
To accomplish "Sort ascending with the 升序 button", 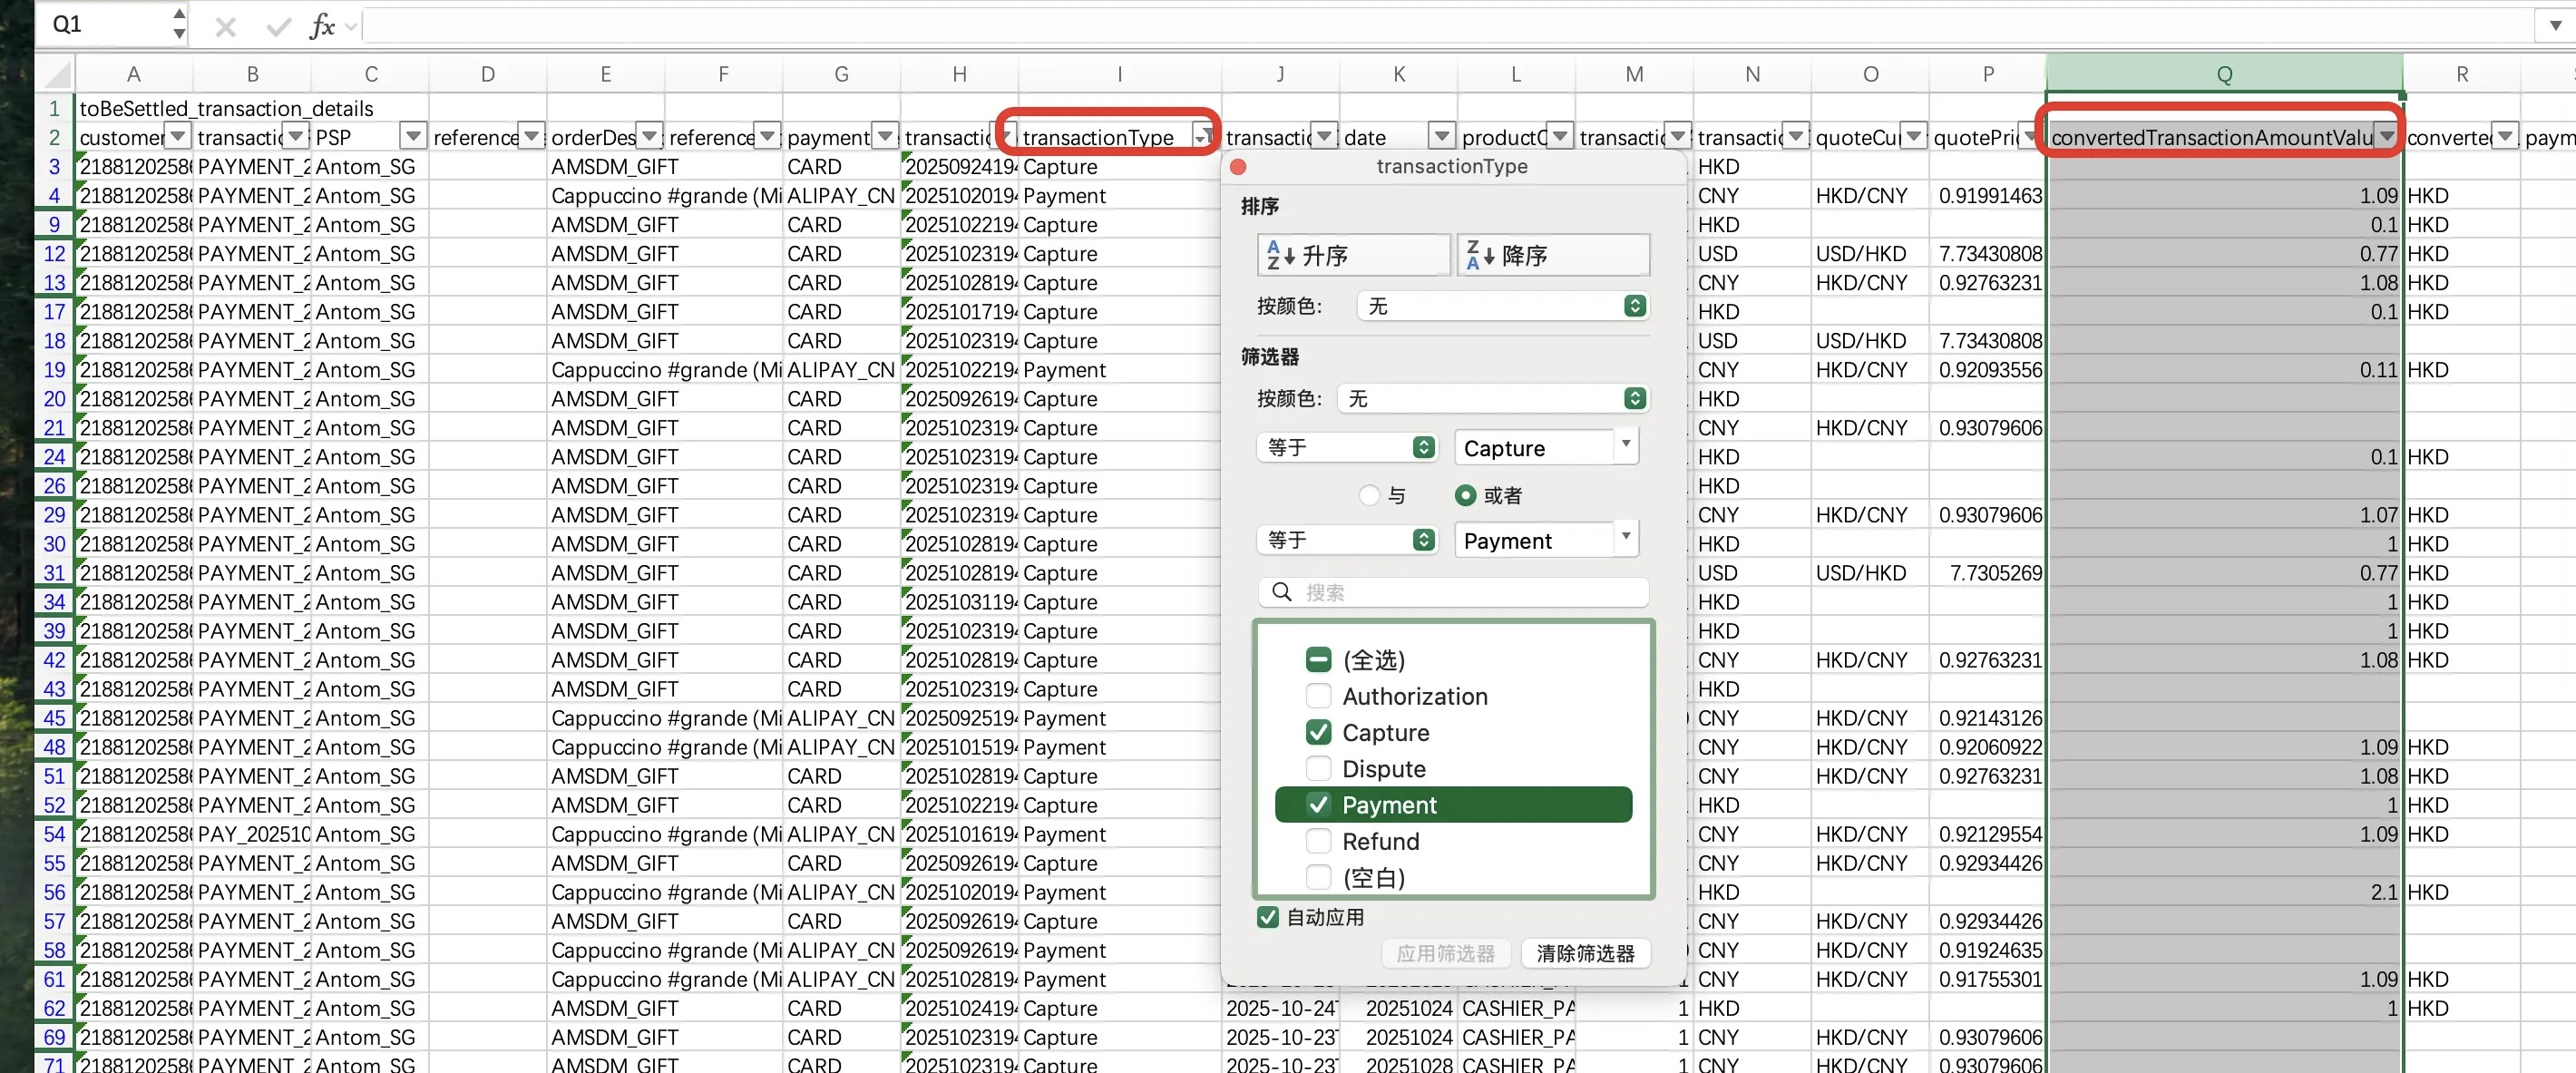I will [x=1353, y=255].
